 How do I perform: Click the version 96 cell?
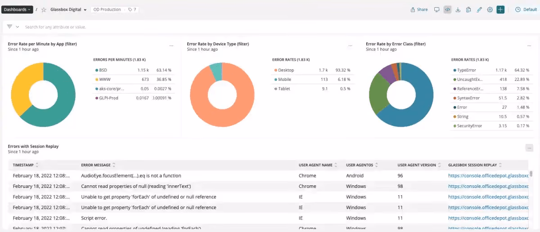400,176
